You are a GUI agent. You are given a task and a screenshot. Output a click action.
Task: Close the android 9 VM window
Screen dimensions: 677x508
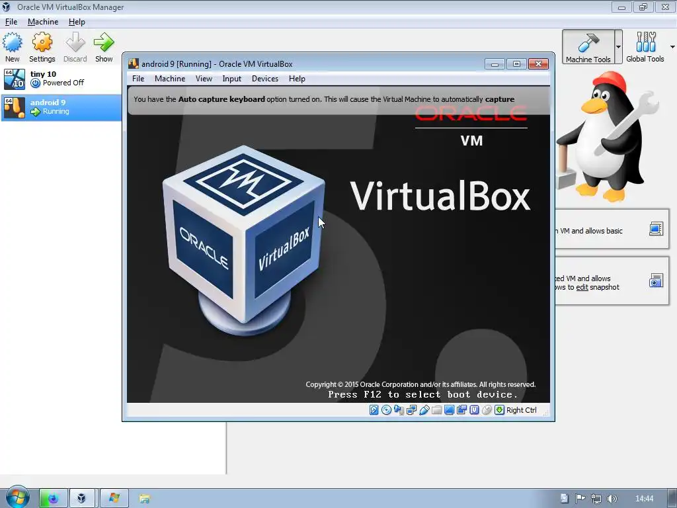(538, 64)
